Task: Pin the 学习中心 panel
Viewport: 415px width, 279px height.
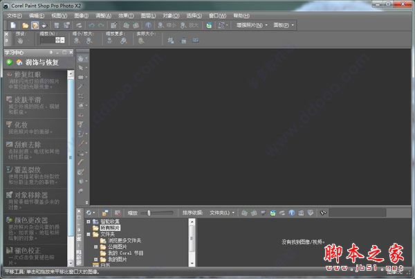Action: (51, 53)
